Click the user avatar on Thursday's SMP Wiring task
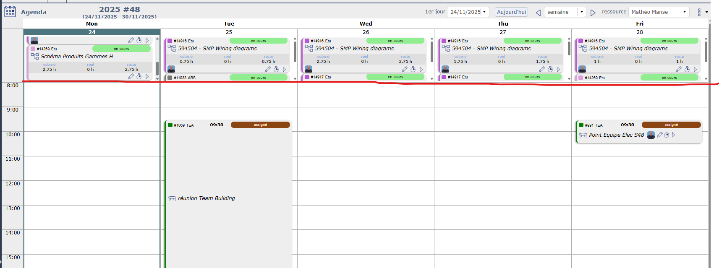The width and height of the screenshot is (719, 268). tap(445, 69)
